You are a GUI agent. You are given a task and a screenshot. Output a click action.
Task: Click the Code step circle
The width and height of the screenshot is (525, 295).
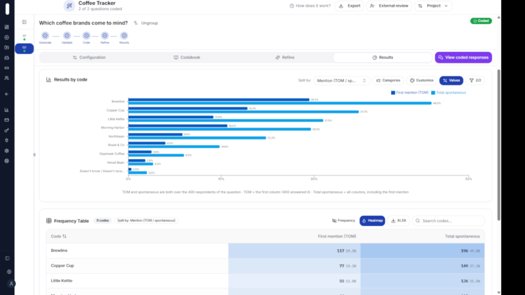(x=86, y=36)
